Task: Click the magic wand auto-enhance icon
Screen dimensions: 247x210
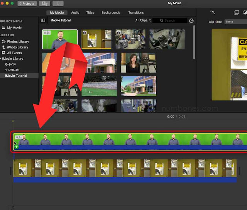Action: [213, 12]
